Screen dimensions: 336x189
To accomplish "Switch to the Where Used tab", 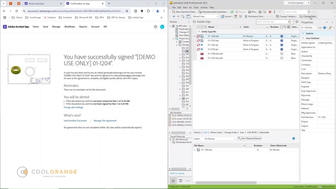I will point(216,133).
